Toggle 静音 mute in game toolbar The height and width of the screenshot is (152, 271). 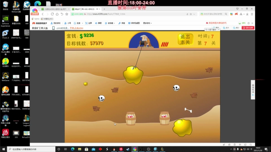pyautogui.click(x=98, y=23)
